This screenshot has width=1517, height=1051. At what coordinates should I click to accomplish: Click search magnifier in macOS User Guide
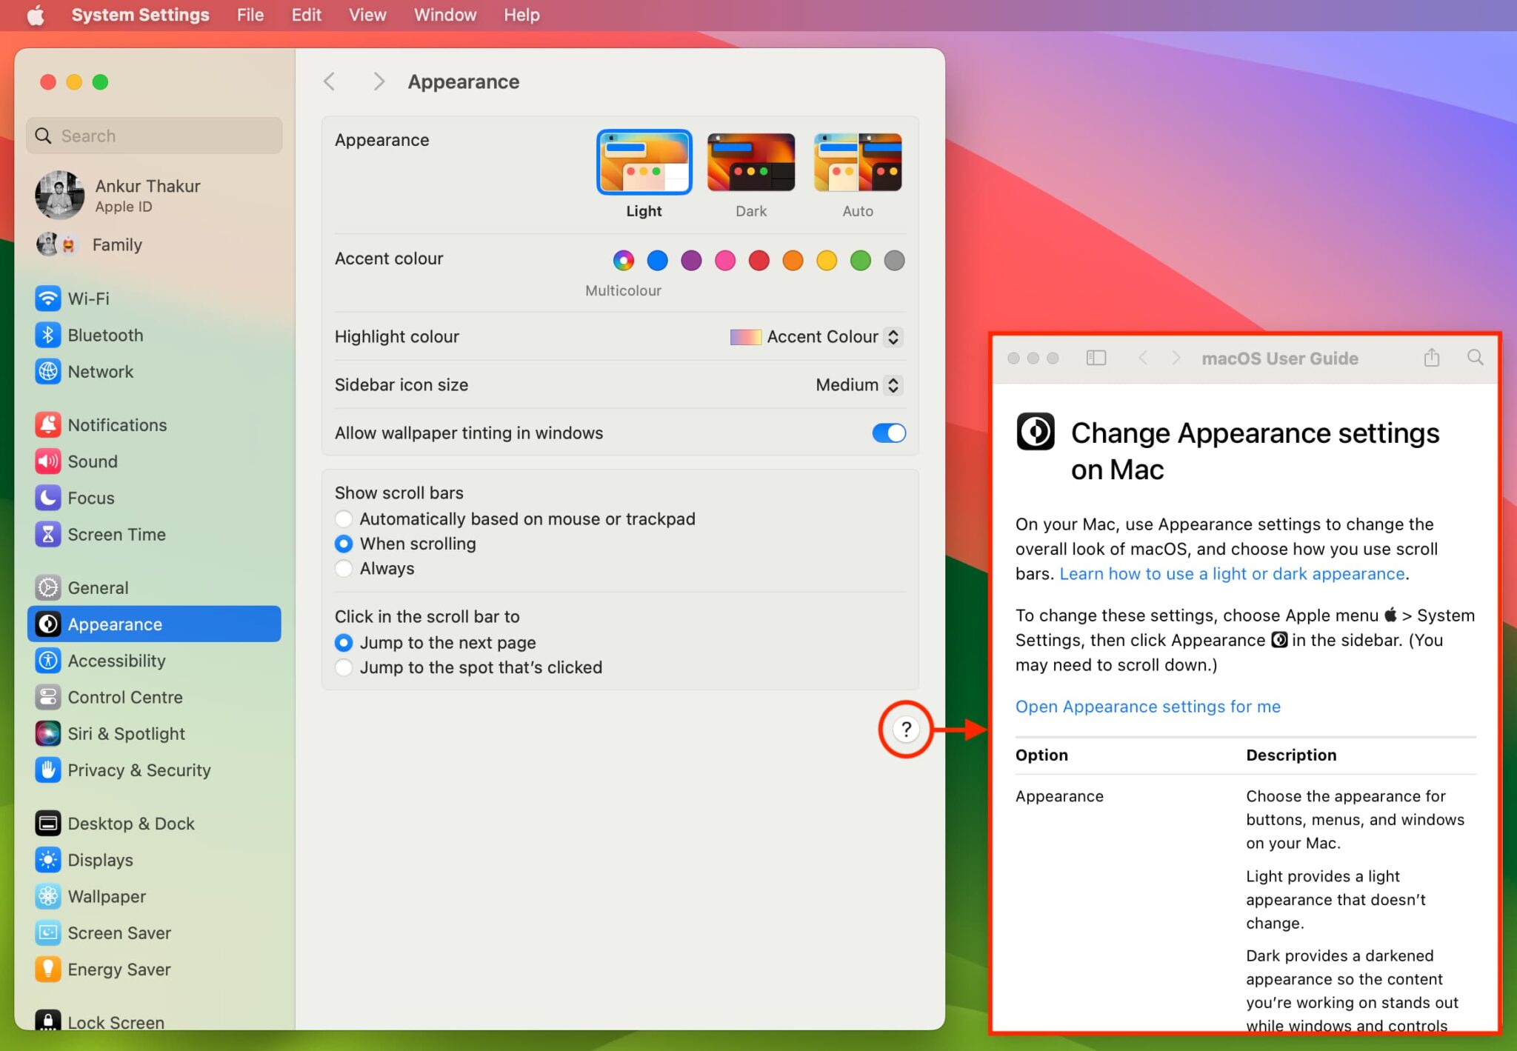pyautogui.click(x=1476, y=358)
